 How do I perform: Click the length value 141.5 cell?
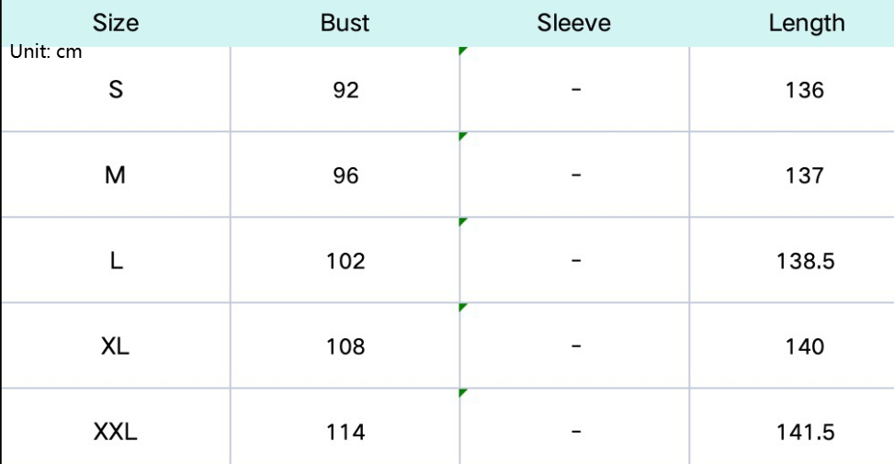point(805,431)
